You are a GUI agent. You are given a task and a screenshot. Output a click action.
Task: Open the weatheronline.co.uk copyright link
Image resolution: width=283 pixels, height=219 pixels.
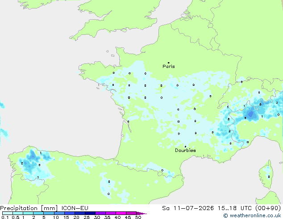[252, 215]
